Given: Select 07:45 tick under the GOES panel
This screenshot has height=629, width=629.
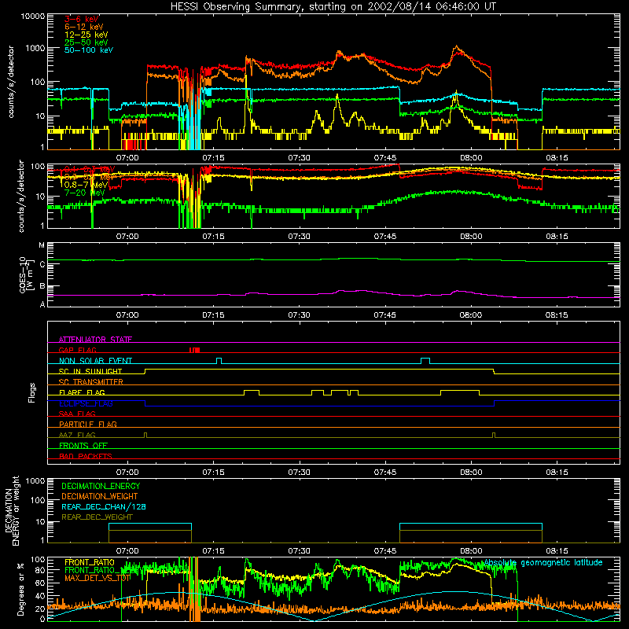Looking at the screenshot, I should pos(385,315).
